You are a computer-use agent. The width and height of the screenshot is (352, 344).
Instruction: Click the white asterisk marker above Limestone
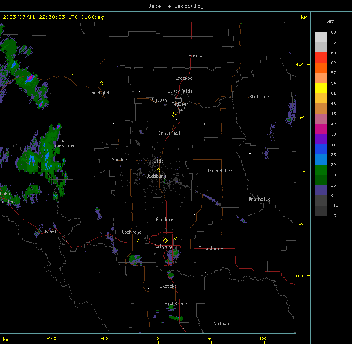(62, 141)
